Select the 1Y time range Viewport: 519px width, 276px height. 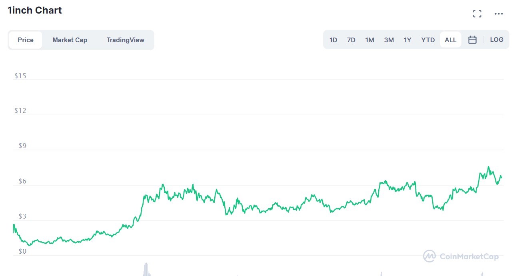coord(407,40)
